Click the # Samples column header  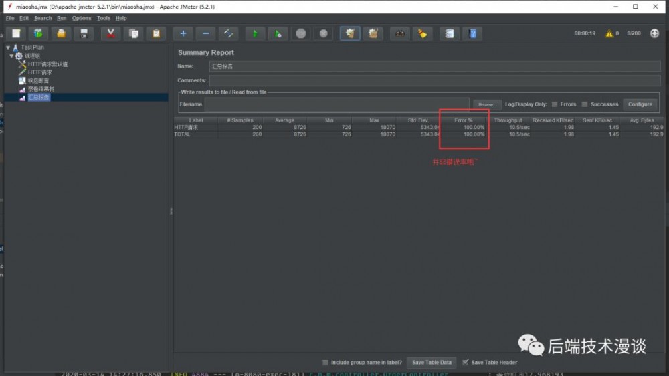[240, 120]
